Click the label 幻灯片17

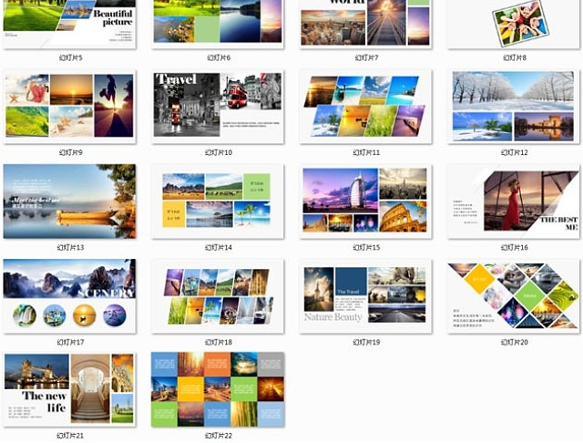pyautogui.click(x=71, y=342)
